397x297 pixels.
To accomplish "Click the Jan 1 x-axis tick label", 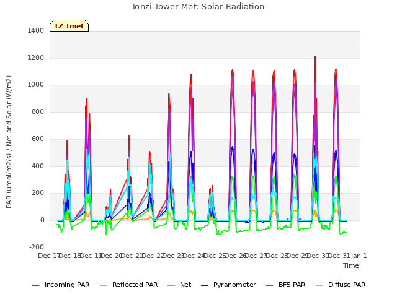I will click(359, 256).
